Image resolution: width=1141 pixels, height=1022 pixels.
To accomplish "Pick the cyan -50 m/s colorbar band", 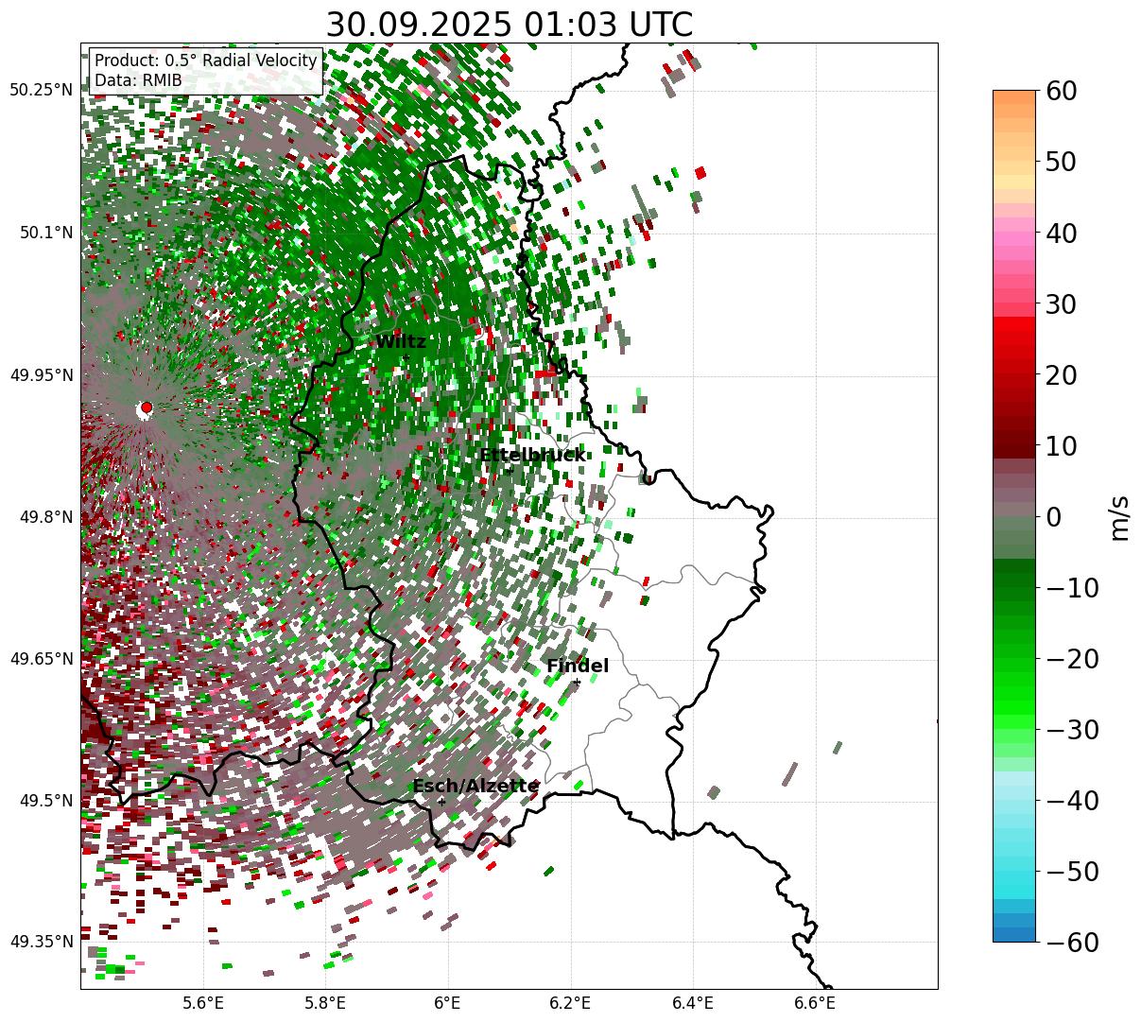I will tap(1014, 871).
